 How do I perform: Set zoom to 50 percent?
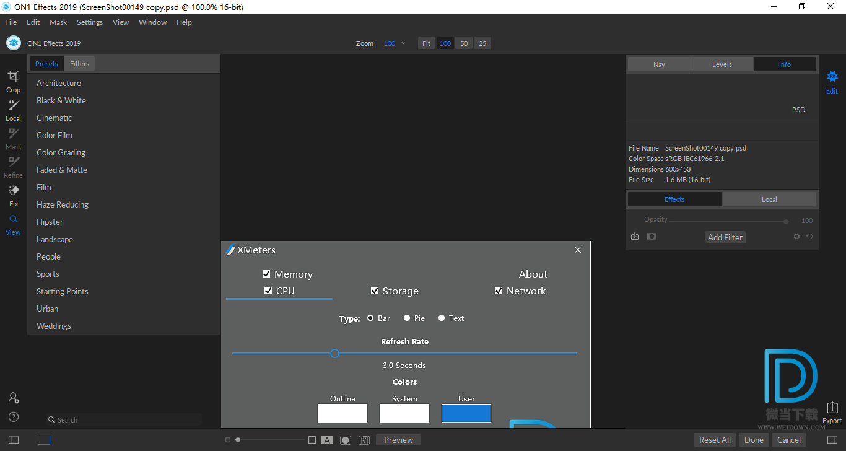(x=464, y=43)
